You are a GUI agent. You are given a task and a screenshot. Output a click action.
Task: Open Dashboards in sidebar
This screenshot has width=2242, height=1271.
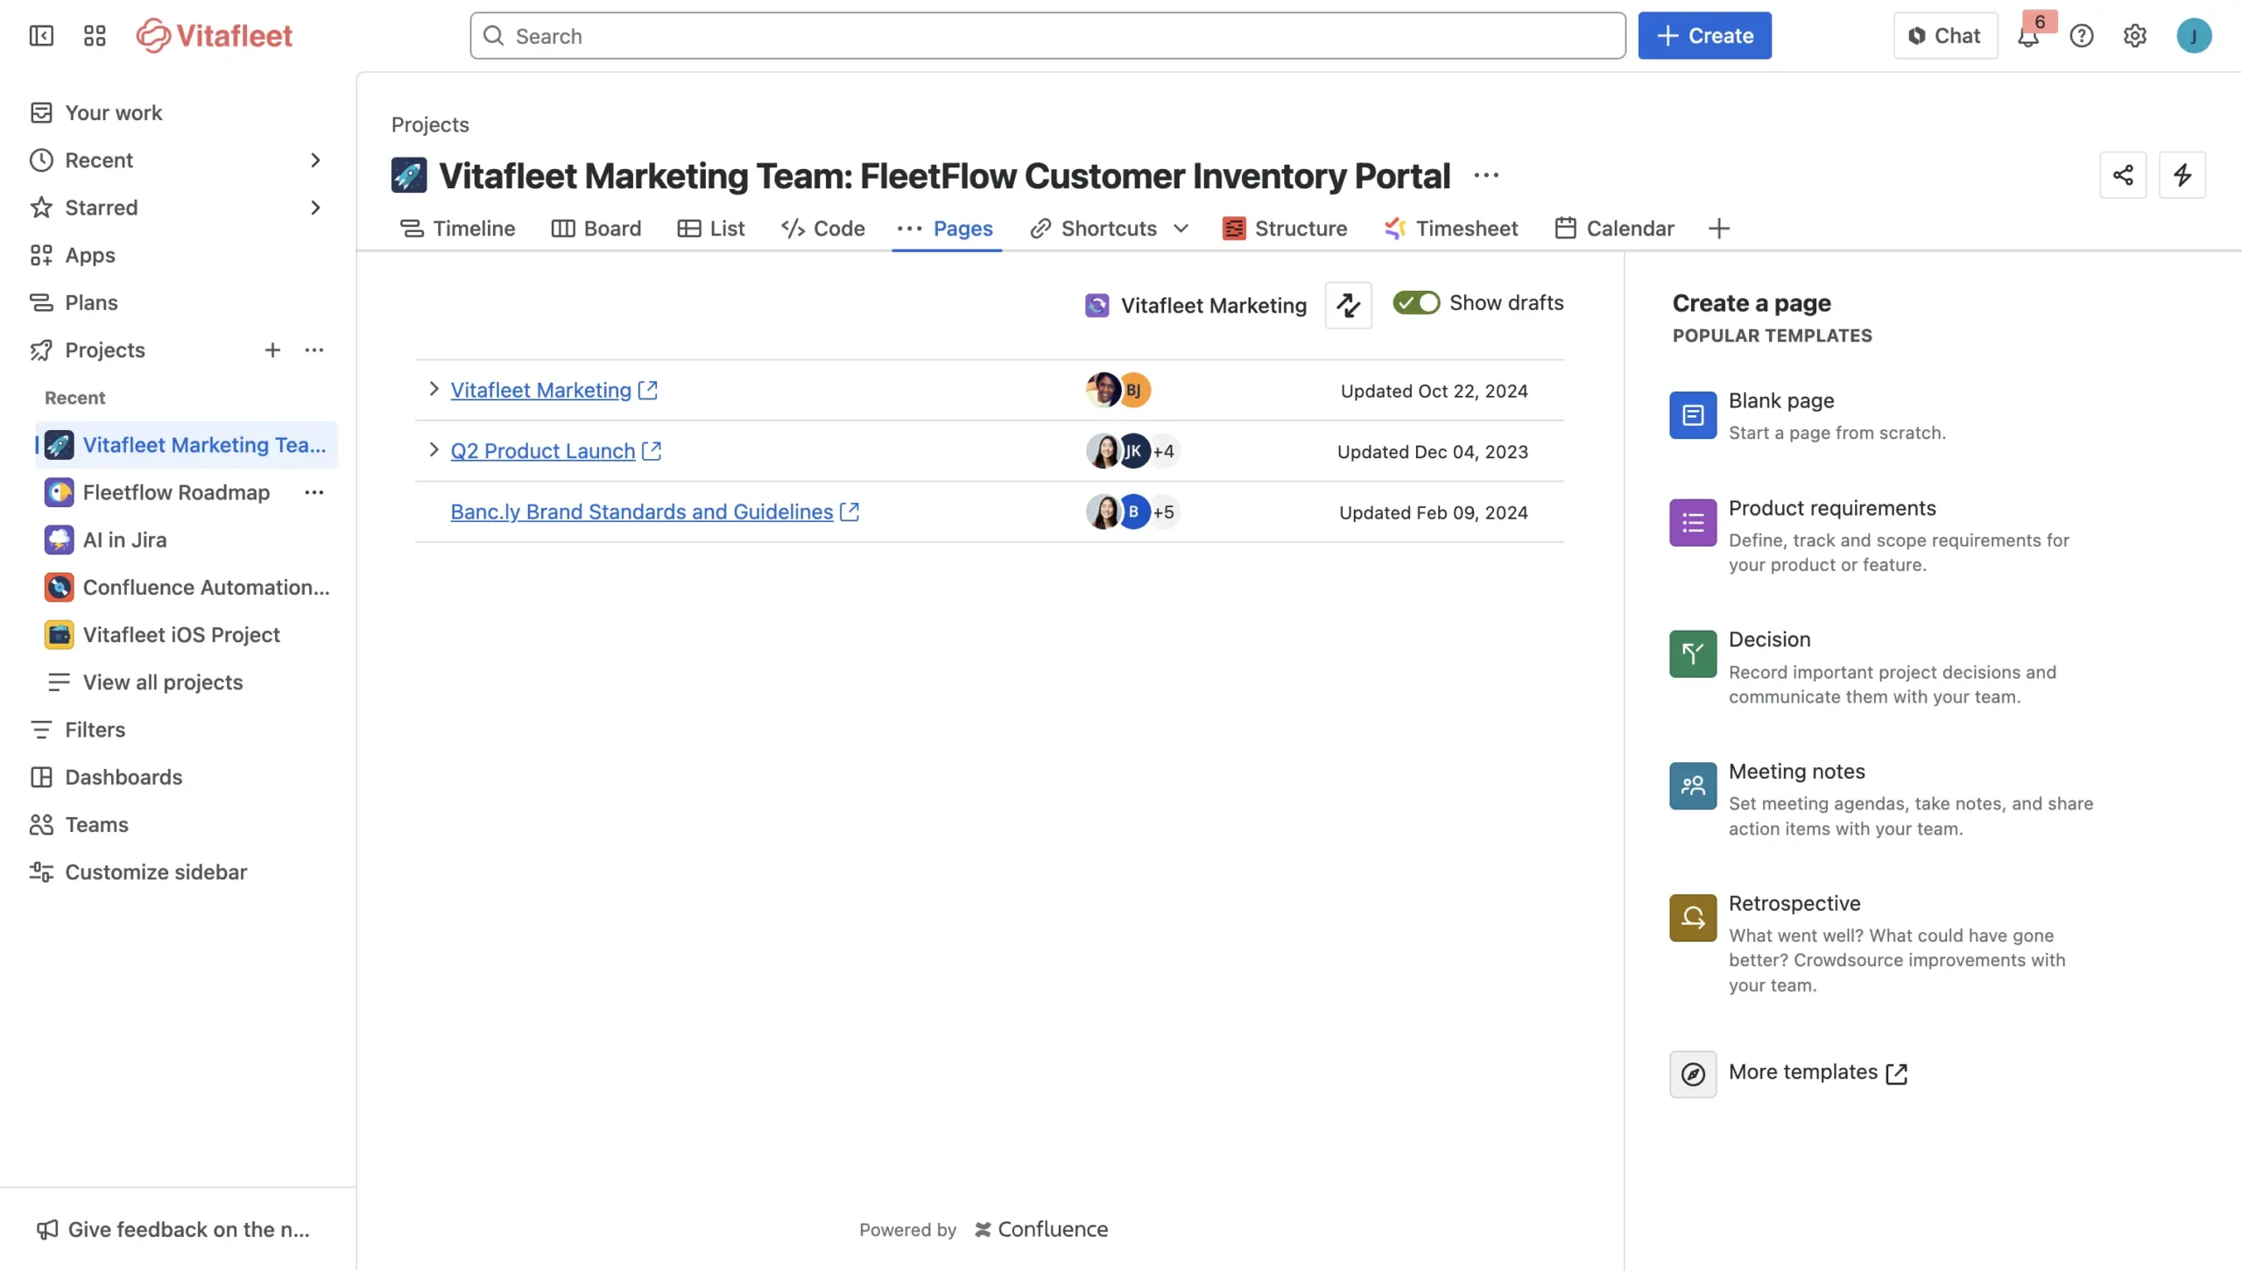coord(123,778)
